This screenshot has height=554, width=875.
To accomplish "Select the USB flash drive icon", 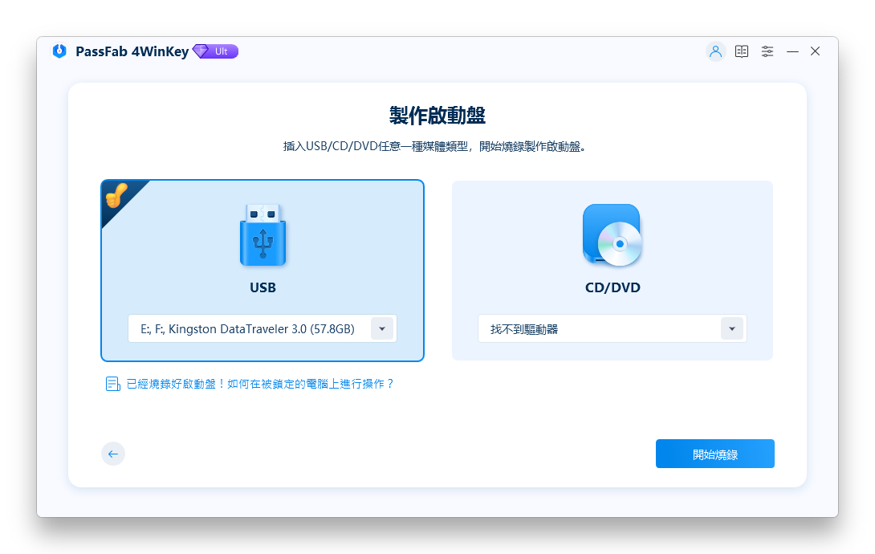I will (262, 235).
